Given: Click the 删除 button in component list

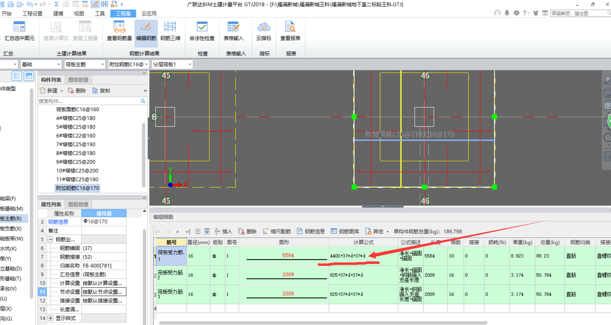Looking at the screenshot, I should click(x=77, y=91).
